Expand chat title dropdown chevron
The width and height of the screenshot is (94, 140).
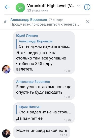pos(78,6)
